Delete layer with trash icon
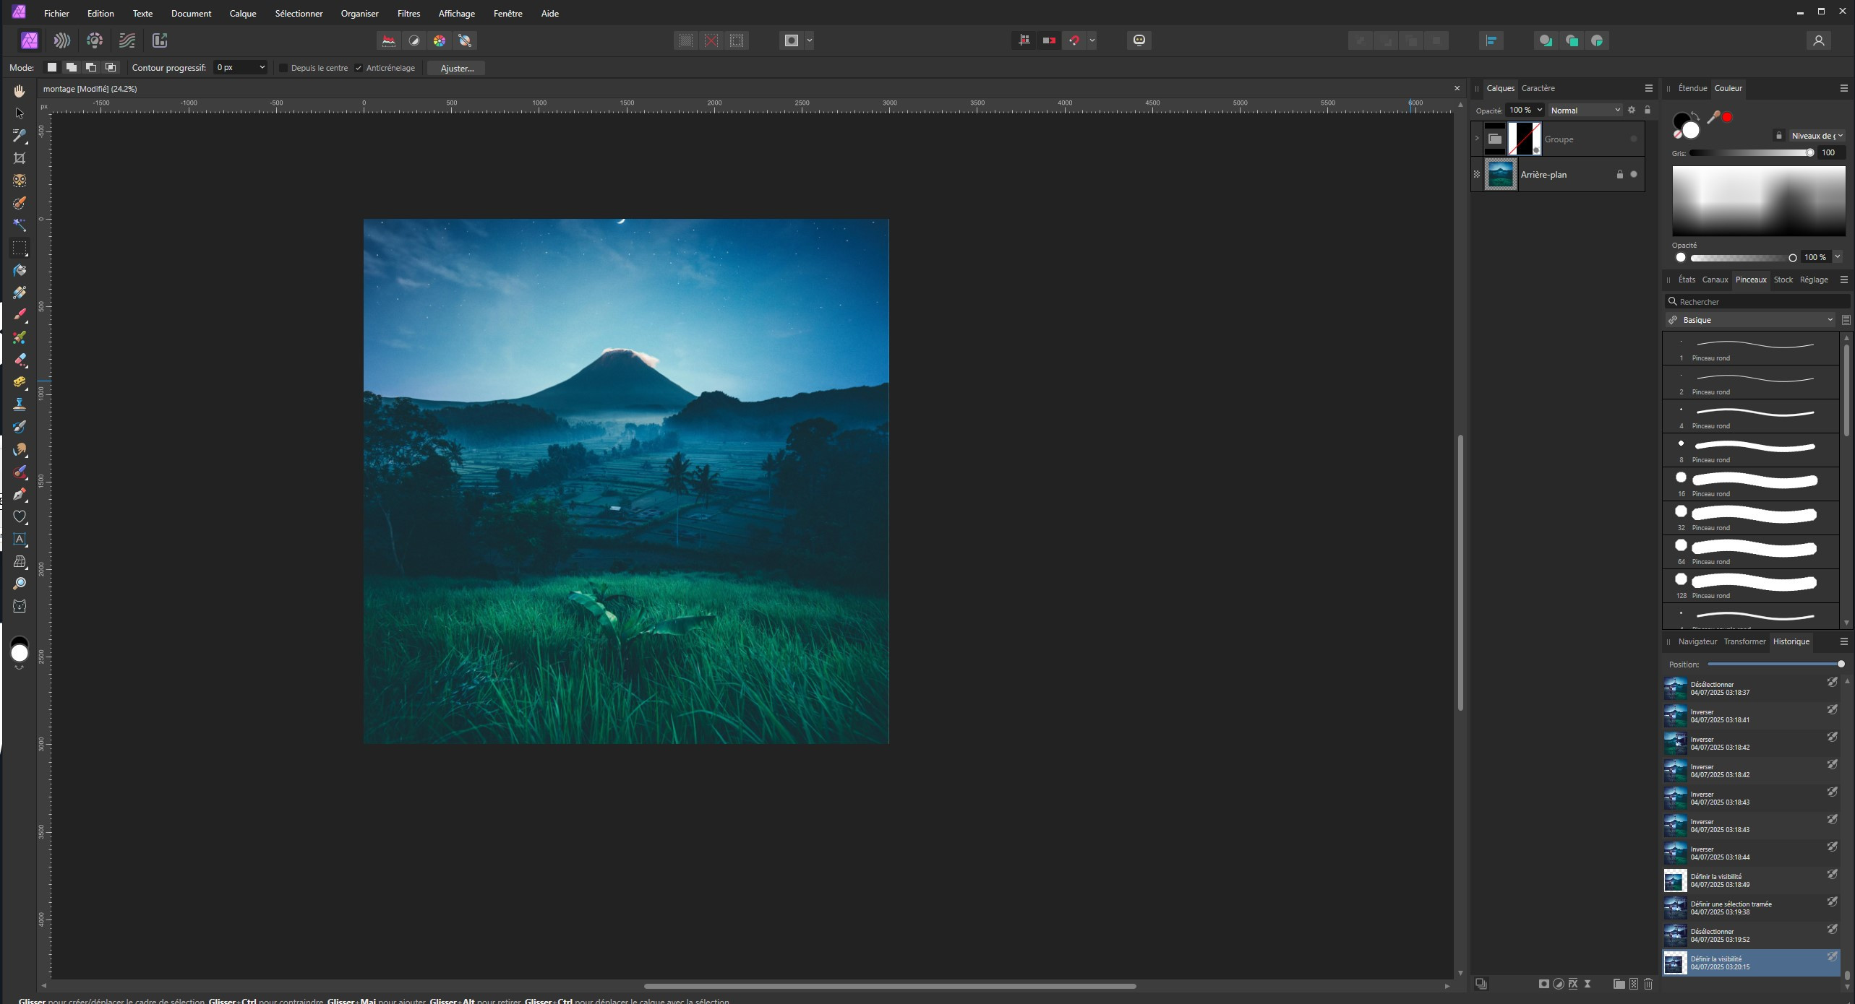Image resolution: width=1855 pixels, height=1004 pixels. (x=1648, y=984)
